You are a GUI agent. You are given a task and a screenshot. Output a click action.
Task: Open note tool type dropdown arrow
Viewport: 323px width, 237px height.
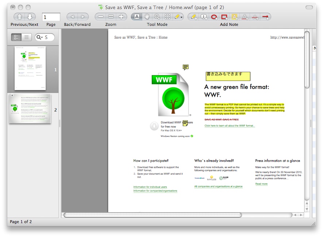[x=181, y=17]
